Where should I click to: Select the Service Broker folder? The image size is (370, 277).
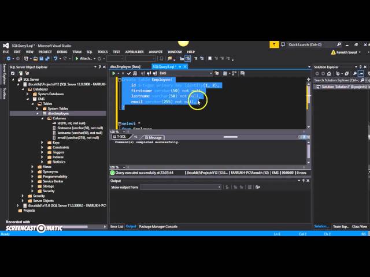pyautogui.click(x=53, y=181)
